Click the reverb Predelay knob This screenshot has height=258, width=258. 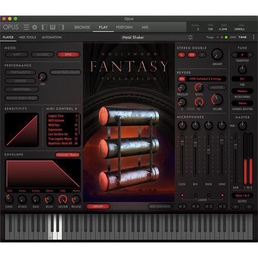click(182, 88)
